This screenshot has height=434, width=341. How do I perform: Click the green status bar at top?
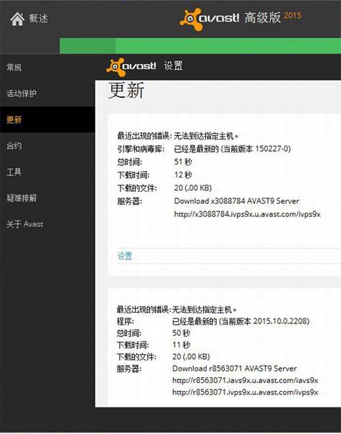click(200, 46)
